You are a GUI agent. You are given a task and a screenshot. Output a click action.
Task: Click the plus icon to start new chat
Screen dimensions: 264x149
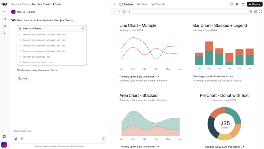pos(4,12)
